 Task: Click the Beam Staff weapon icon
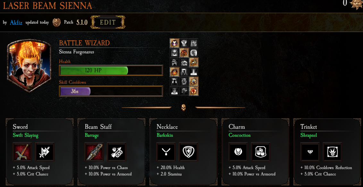(x=94, y=152)
